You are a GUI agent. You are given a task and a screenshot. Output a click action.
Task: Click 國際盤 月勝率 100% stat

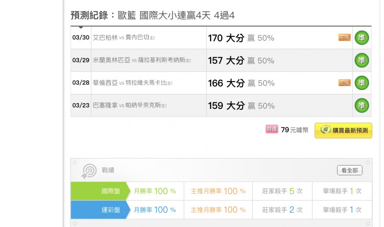tap(155, 191)
